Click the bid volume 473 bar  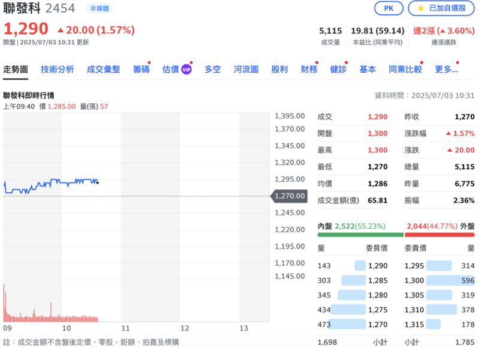pyautogui.click(x=347, y=324)
